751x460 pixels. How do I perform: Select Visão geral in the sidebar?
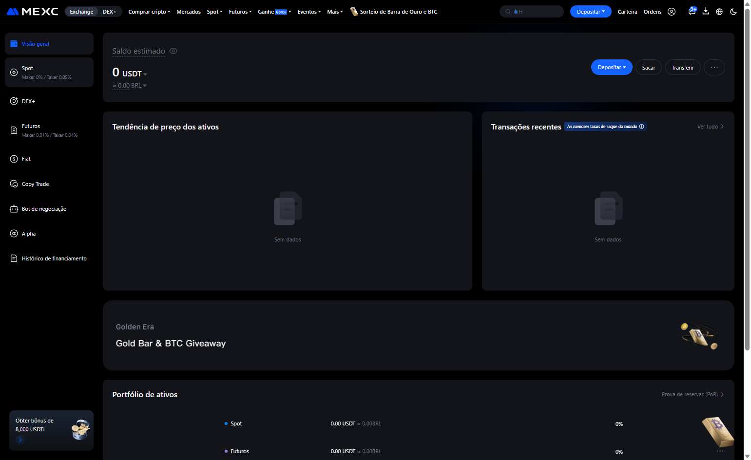[49, 44]
